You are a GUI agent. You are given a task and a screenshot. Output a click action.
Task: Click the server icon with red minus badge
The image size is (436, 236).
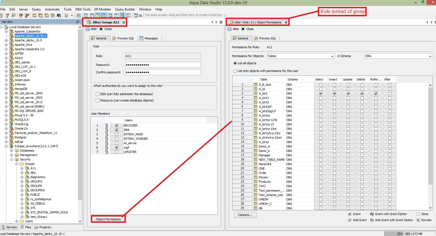coord(7,15)
